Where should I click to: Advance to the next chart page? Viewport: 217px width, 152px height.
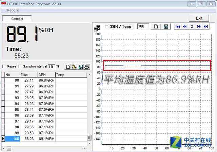[x=199, y=27]
